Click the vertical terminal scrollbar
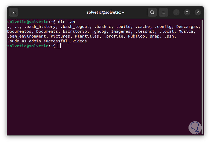 (202, 77)
